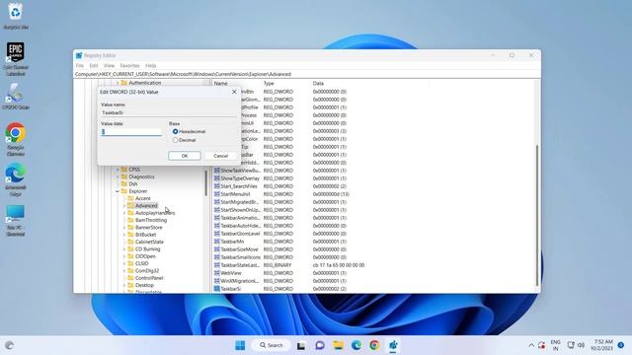
Task: Click the TaskbarGlomLevel value icon
Action: pos(217,234)
